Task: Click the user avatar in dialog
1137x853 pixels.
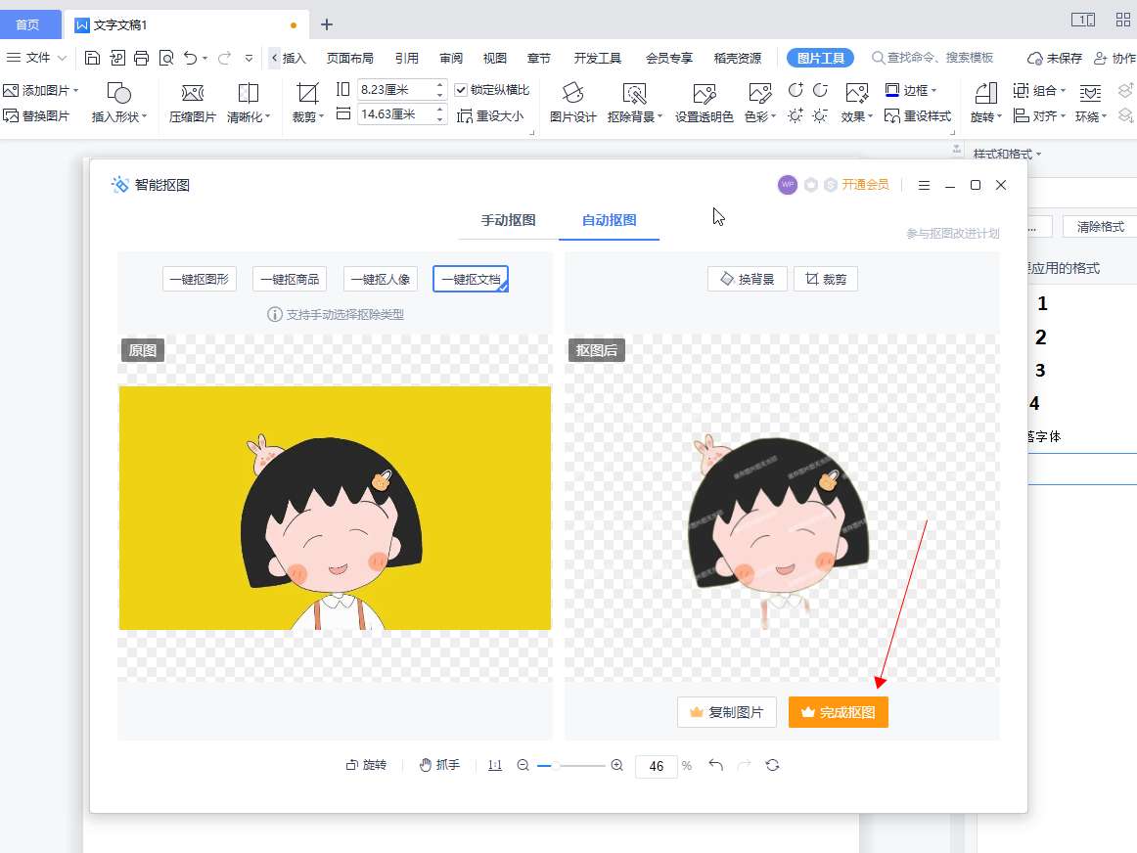Action: tap(788, 185)
